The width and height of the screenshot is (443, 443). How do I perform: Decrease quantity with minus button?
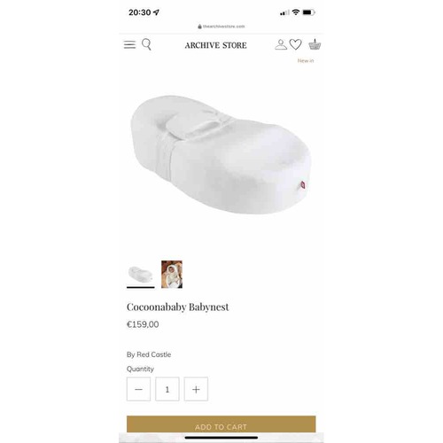[138, 389]
